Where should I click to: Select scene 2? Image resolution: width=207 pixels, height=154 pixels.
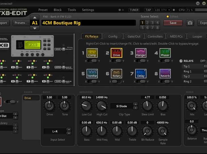(147, 23)
